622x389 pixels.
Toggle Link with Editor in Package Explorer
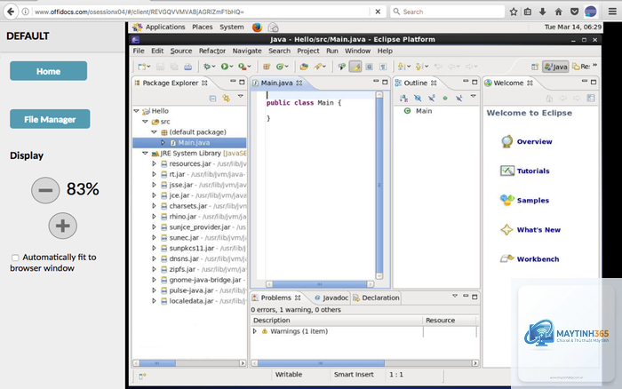click(x=226, y=98)
